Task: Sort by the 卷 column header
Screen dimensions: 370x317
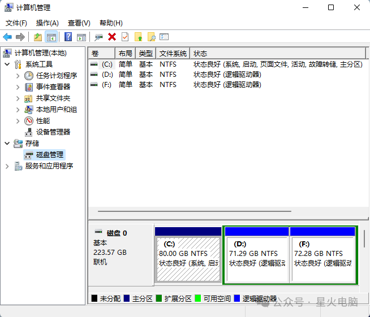Action: 102,54
